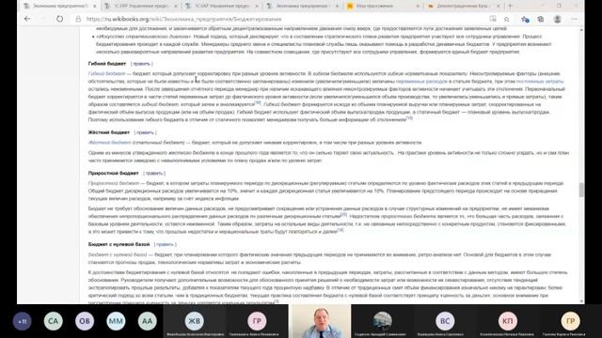Viewport: 602px width, 338px height.
Task: Open the Жёсткий бюджет link in paragraph
Action: (x=110, y=143)
